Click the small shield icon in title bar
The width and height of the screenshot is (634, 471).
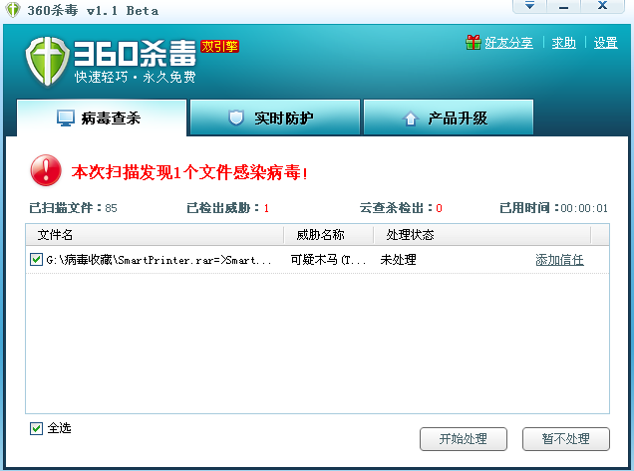tap(13, 10)
